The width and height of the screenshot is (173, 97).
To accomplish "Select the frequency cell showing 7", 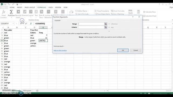I will [x=43, y=35].
